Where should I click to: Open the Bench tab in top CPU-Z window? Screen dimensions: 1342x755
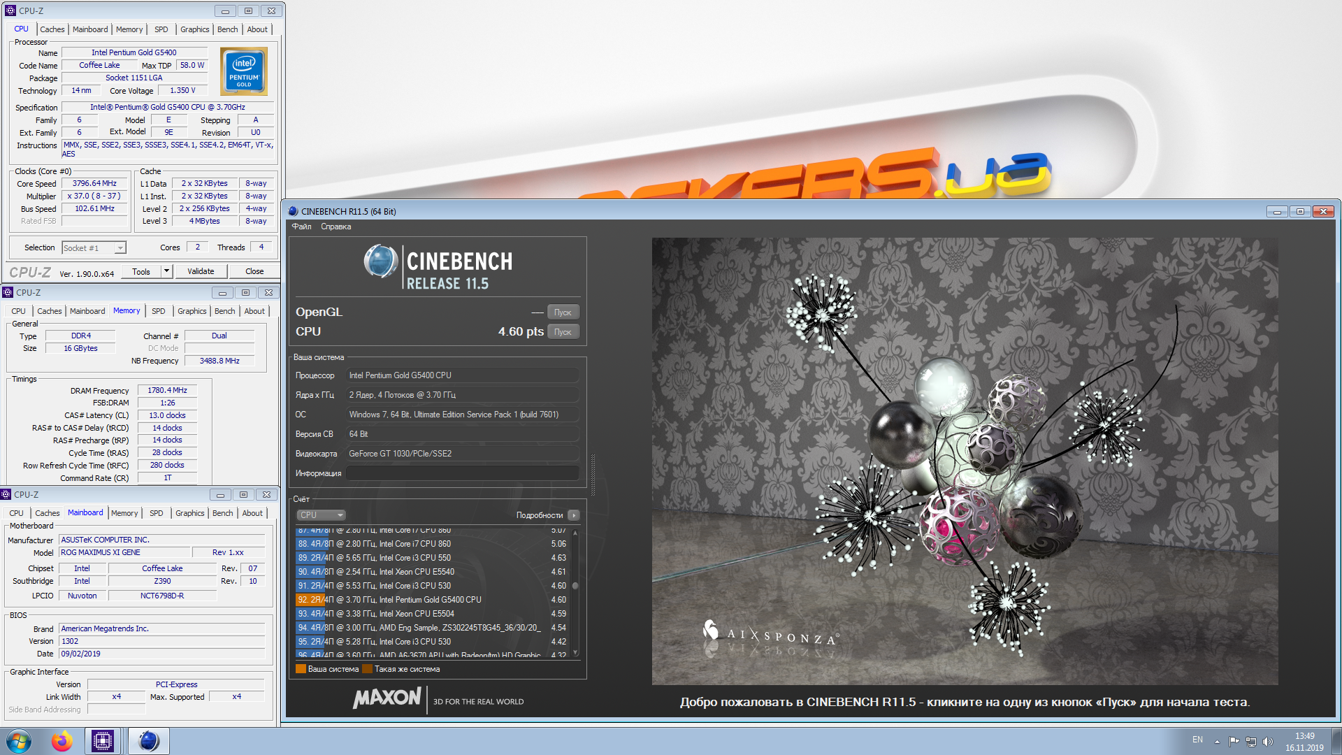point(227,29)
